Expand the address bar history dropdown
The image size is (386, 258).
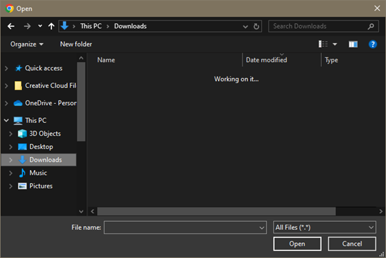(245, 27)
